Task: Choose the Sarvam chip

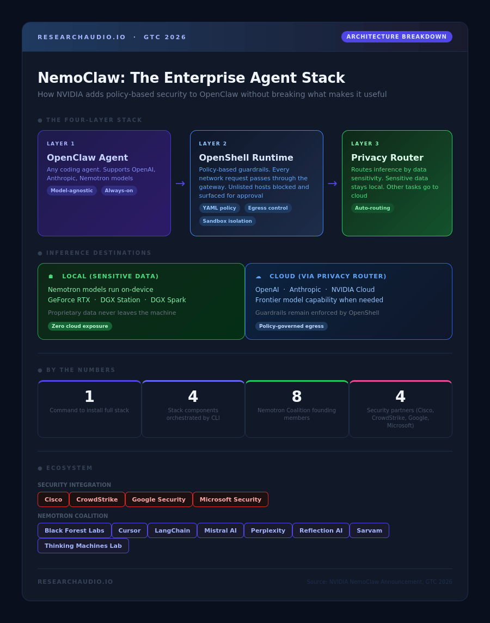Action: (x=369, y=530)
